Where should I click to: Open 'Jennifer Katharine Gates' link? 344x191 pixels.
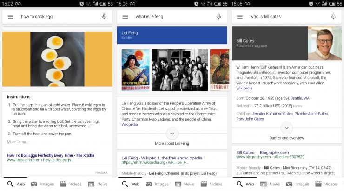tap(272, 114)
